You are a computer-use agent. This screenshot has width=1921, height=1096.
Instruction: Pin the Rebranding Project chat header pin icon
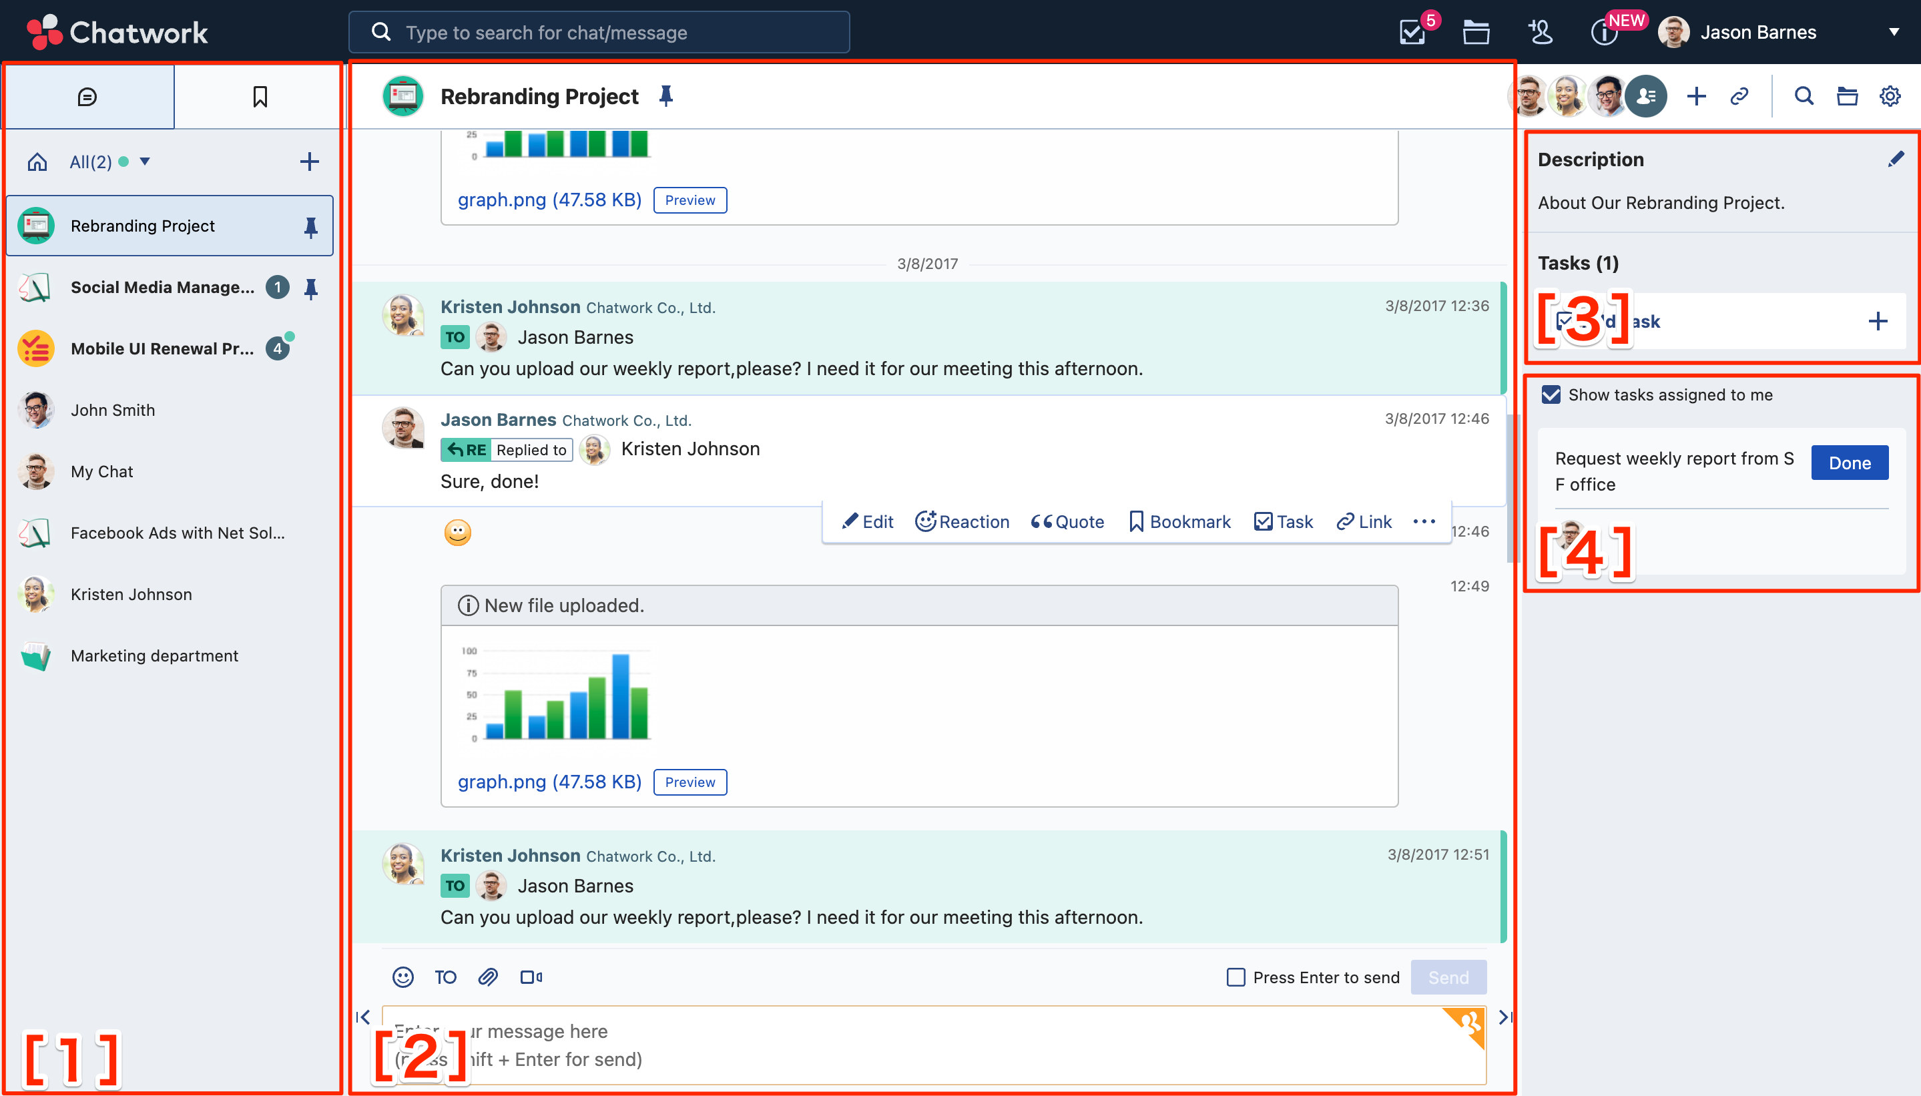click(x=665, y=95)
